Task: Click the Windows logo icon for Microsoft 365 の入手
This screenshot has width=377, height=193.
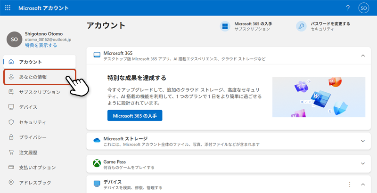Action: tap(225, 26)
